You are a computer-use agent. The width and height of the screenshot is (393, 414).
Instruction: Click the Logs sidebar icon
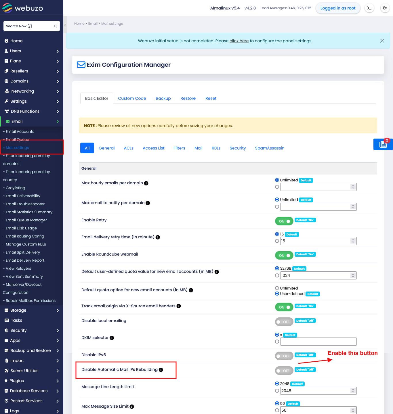click(6, 411)
